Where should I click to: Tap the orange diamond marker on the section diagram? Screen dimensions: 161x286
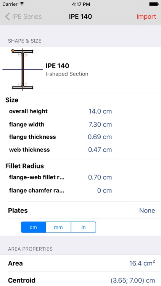click(x=13, y=50)
